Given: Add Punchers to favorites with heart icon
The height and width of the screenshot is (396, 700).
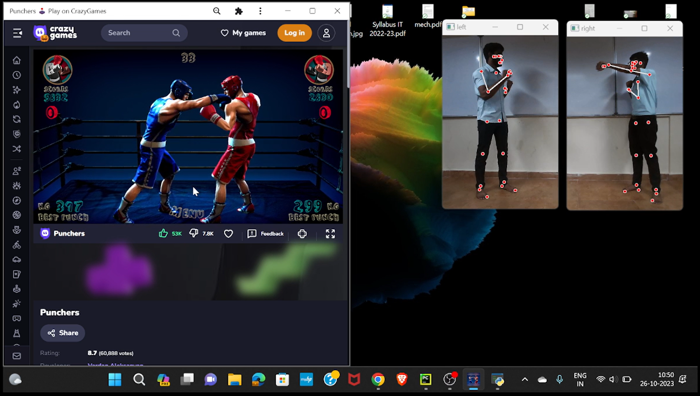Looking at the screenshot, I should click(x=228, y=234).
